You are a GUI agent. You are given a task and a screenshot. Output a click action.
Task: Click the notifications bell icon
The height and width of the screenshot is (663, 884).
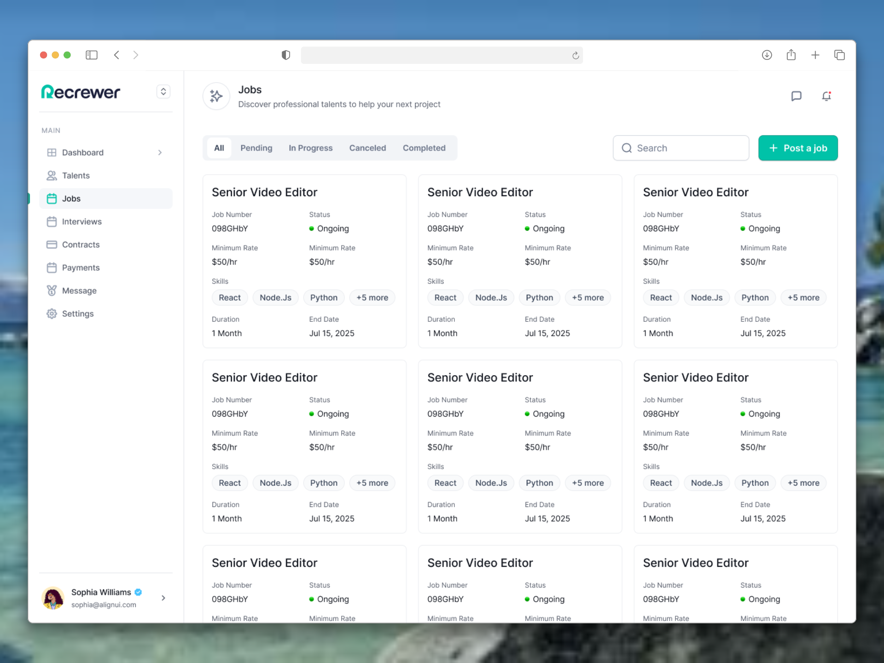(x=826, y=96)
